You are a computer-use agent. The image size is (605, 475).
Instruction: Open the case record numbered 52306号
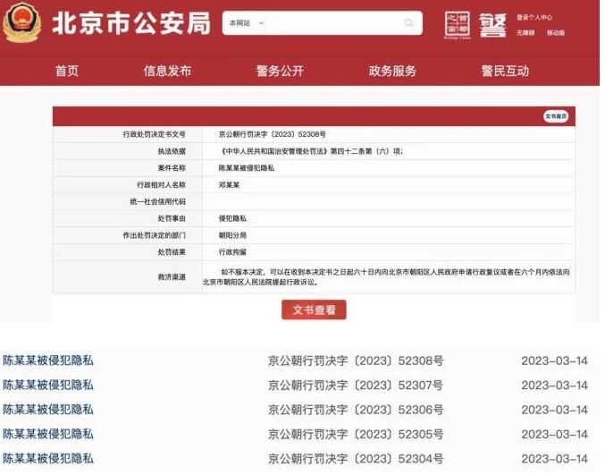(48, 410)
